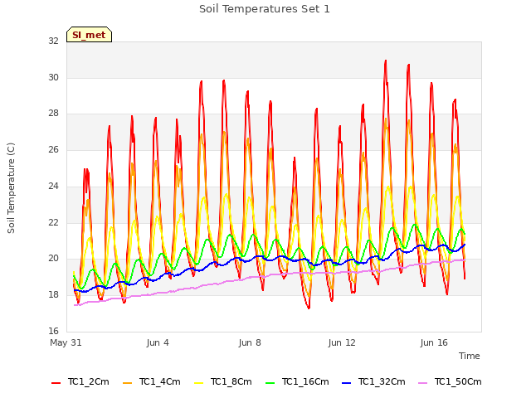Click the 26 y-axis tick label
Image resolution: width=531 pixels, height=398 pixels.
tap(53, 149)
